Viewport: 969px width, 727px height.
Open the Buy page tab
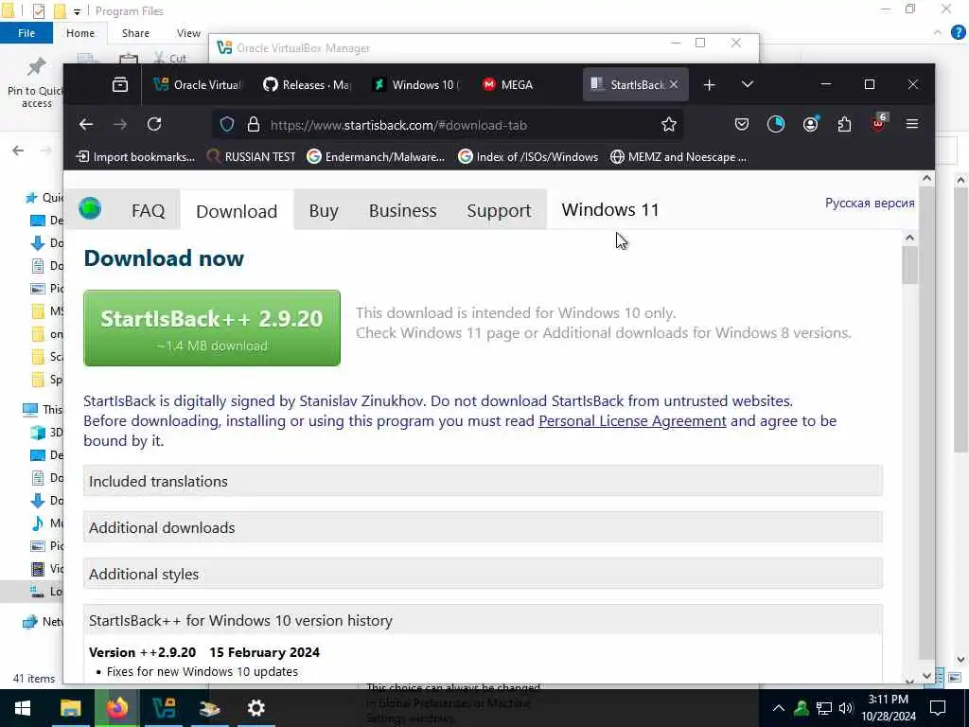pyautogui.click(x=324, y=211)
